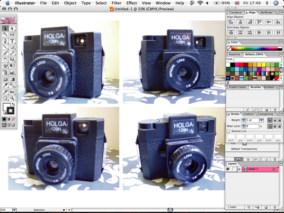This screenshot has width=284, height=213.
Task: Pick the Symbol Sprayer tool
Action: pos(5,72)
